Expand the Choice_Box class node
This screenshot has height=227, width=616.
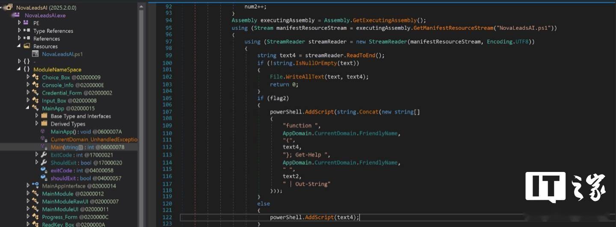[28, 77]
